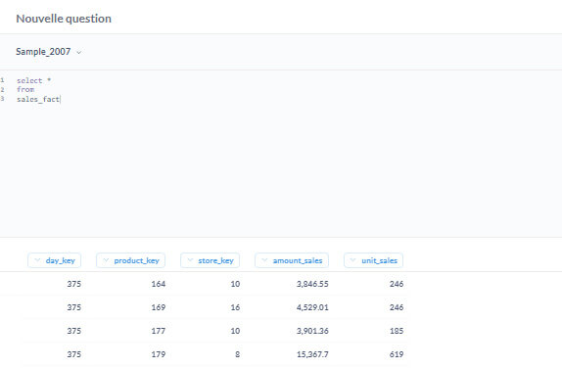This screenshot has height=368, width=562.
Task: Sort by the store_key column header
Action: (211, 260)
